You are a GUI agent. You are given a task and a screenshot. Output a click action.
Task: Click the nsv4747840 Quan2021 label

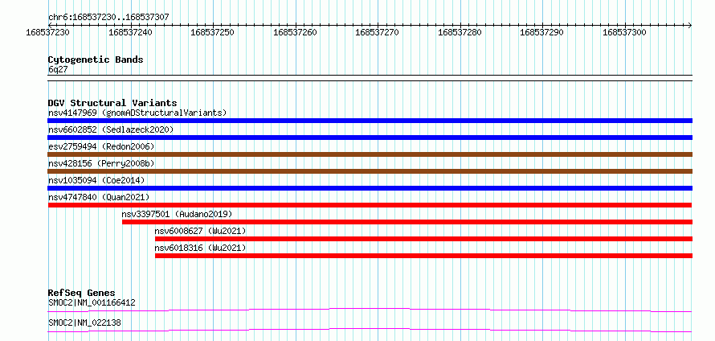click(x=99, y=197)
